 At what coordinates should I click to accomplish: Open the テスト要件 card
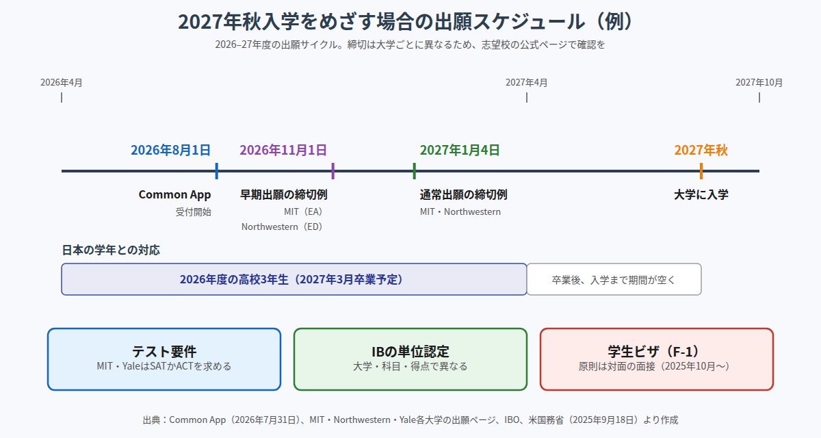164,359
